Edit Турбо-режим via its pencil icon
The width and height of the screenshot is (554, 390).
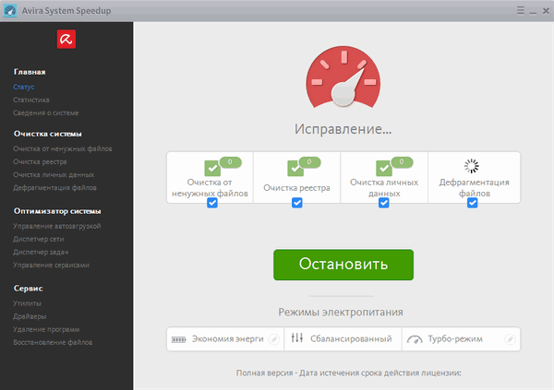[510, 339]
